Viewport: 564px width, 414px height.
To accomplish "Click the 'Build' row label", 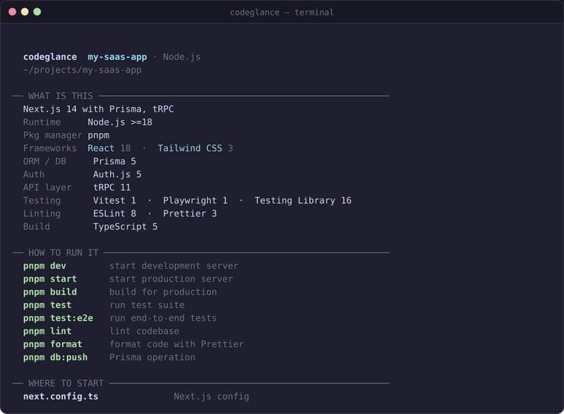I will point(36,227).
